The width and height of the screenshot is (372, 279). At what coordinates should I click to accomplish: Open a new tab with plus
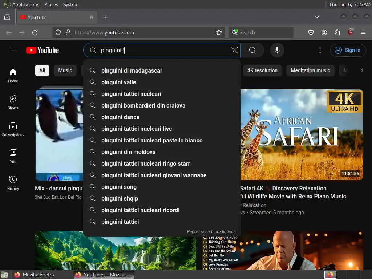click(105, 17)
